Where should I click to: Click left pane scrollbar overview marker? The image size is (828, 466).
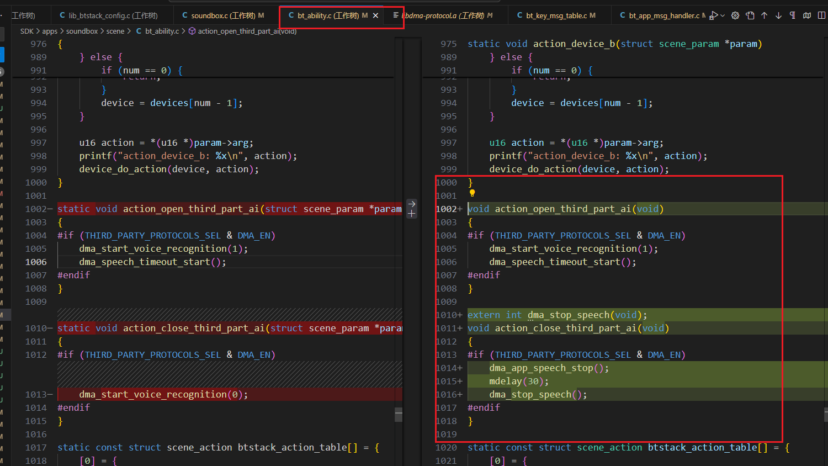(x=399, y=415)
